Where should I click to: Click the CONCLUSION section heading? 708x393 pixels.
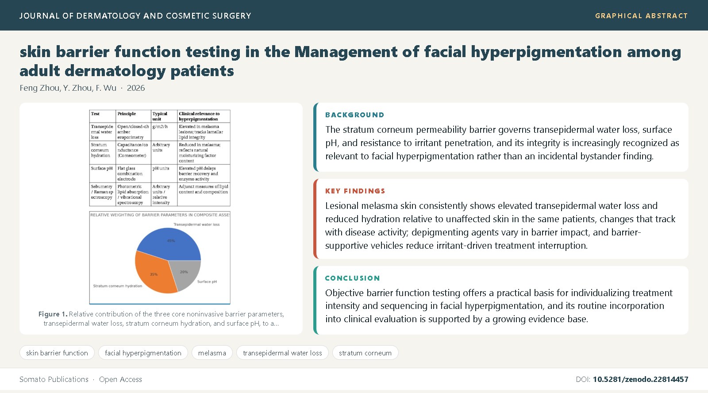tap(352, 278)
